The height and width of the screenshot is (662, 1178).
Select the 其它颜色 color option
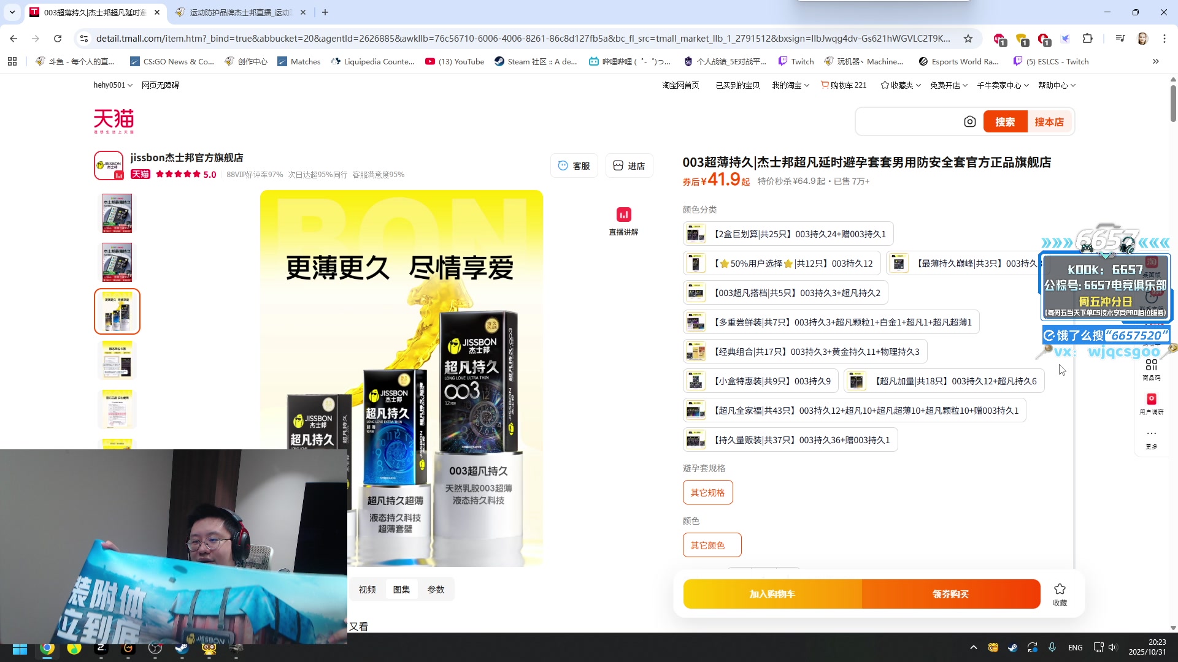pyautogui.click(x=712, y=545)
